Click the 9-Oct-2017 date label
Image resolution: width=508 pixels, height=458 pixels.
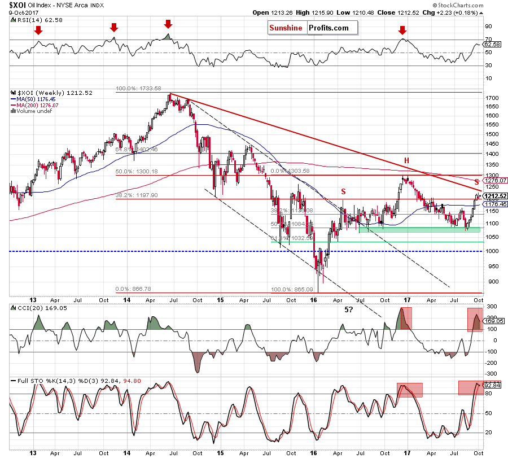point(24,13)
